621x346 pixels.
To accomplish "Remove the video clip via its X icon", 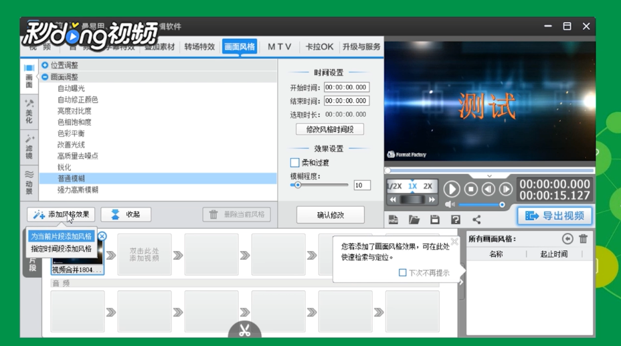I will [x=102, y=236].
